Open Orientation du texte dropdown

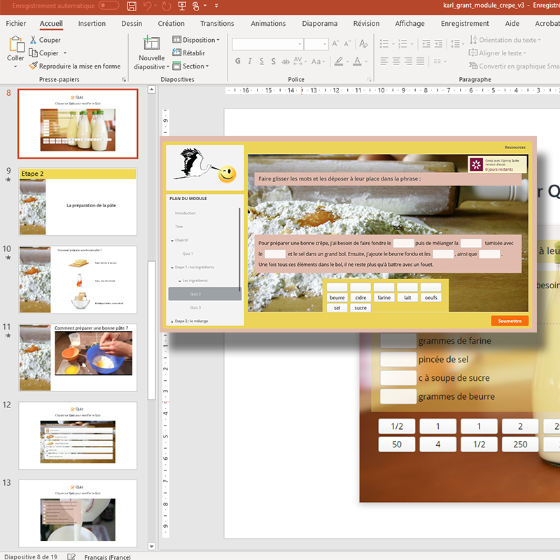tap(505, 40)
